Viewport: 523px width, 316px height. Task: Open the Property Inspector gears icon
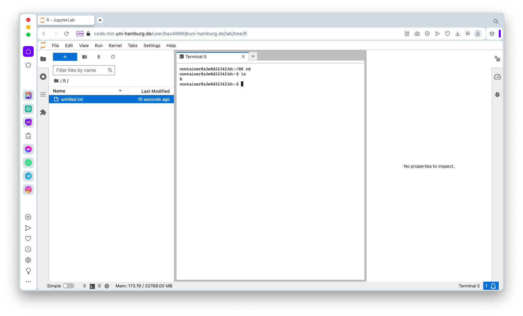click(497, 59)
